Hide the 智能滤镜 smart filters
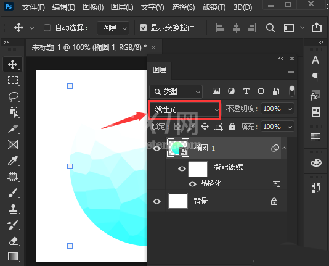The height and width of the screenshot is (266, 329). pos(182,168)
